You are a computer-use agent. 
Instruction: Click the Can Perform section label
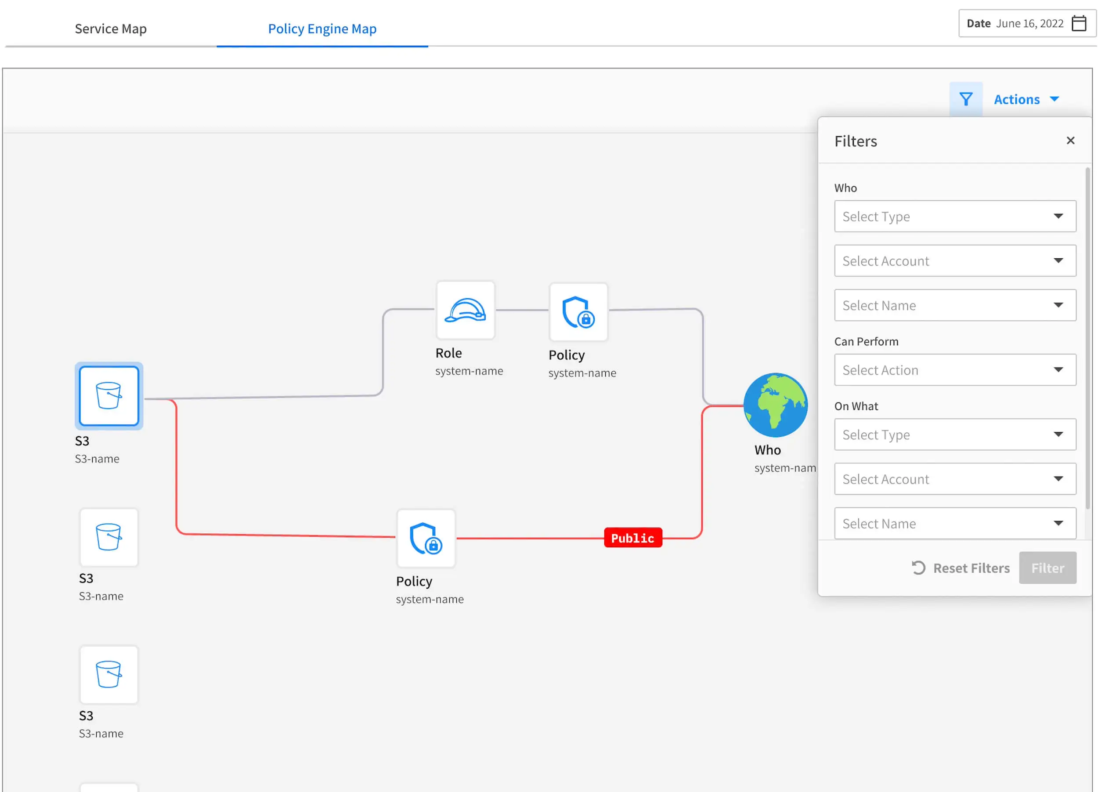(x=866, y=341)
